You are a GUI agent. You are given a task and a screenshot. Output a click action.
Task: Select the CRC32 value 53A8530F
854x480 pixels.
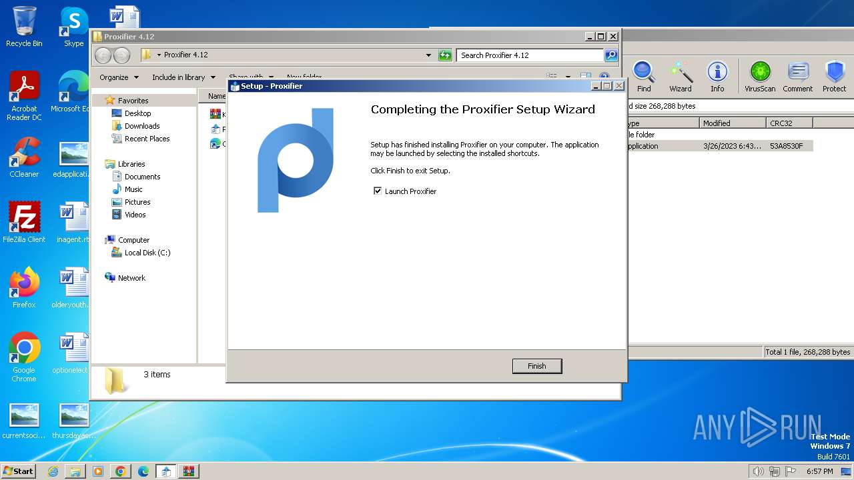787,146
